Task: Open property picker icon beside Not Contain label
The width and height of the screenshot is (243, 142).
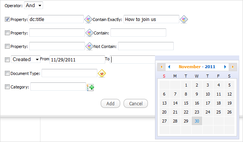Action: [89, 46]
